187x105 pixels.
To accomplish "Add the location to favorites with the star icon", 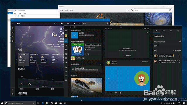I will click(62, 24).
